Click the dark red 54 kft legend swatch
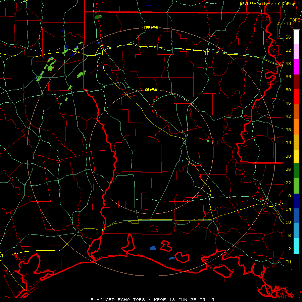This screenshot has height=302, width=302. 296,82
